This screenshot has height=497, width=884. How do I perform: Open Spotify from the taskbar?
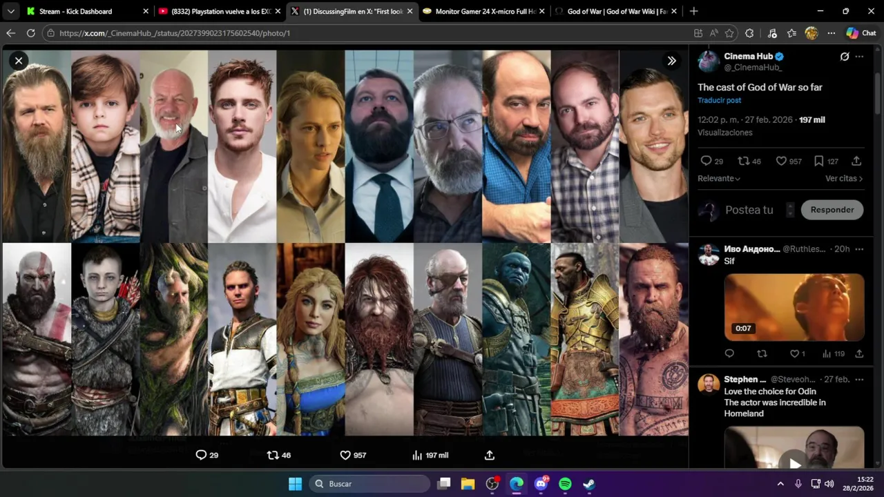[565, 484]
